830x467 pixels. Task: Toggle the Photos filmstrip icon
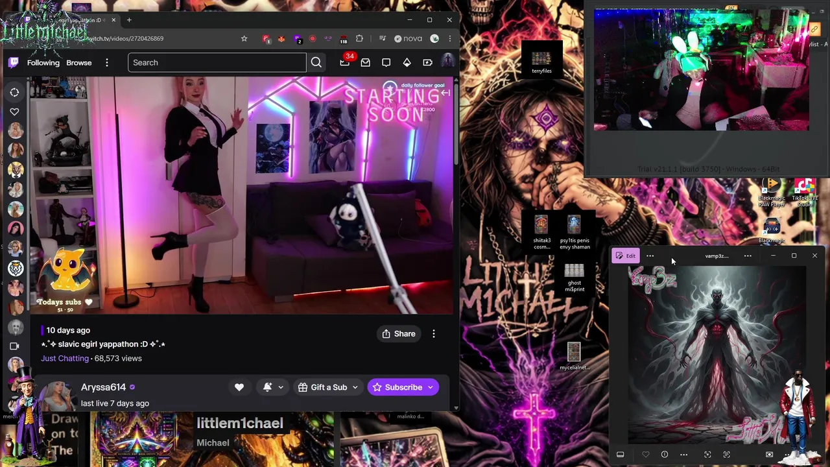point(620,455)
